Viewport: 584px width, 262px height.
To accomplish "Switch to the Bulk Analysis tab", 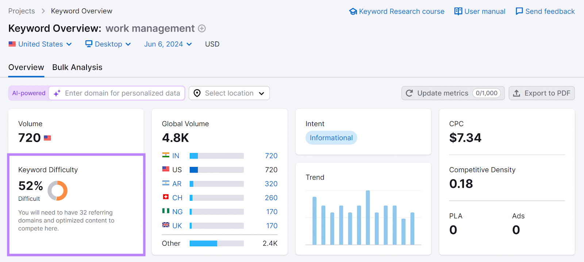I will (77, 67).
